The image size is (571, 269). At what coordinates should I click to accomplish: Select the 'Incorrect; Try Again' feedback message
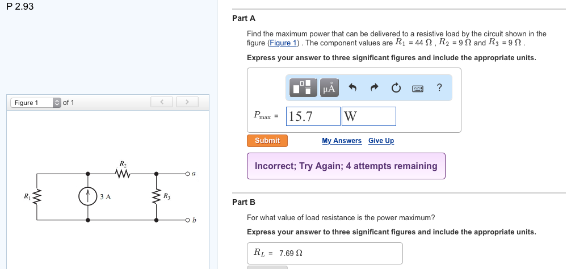(346, 166)
